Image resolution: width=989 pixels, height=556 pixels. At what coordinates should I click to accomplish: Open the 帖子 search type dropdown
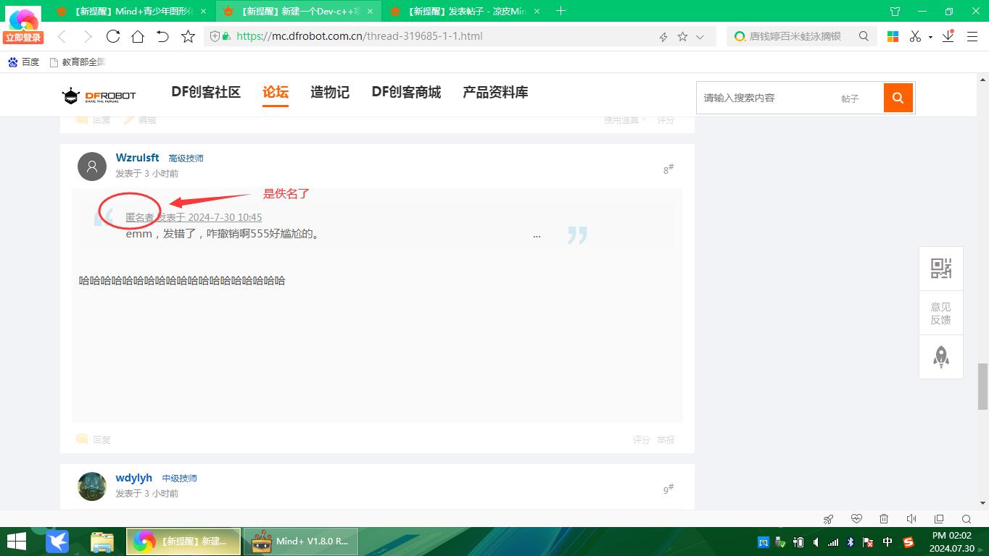tap(850, 98)
